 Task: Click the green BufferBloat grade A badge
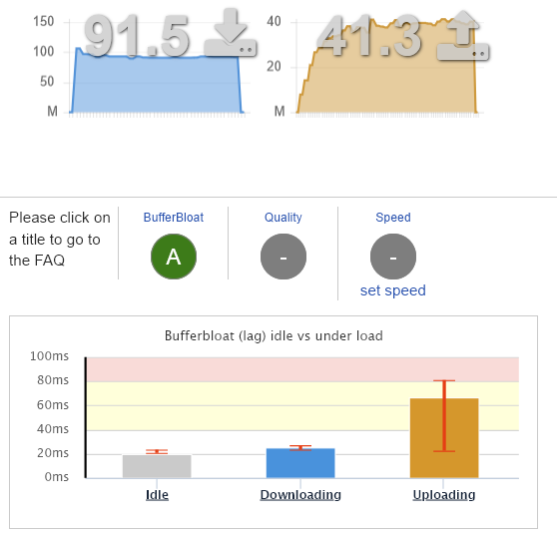pyautogui.click(x=174, y=257)
